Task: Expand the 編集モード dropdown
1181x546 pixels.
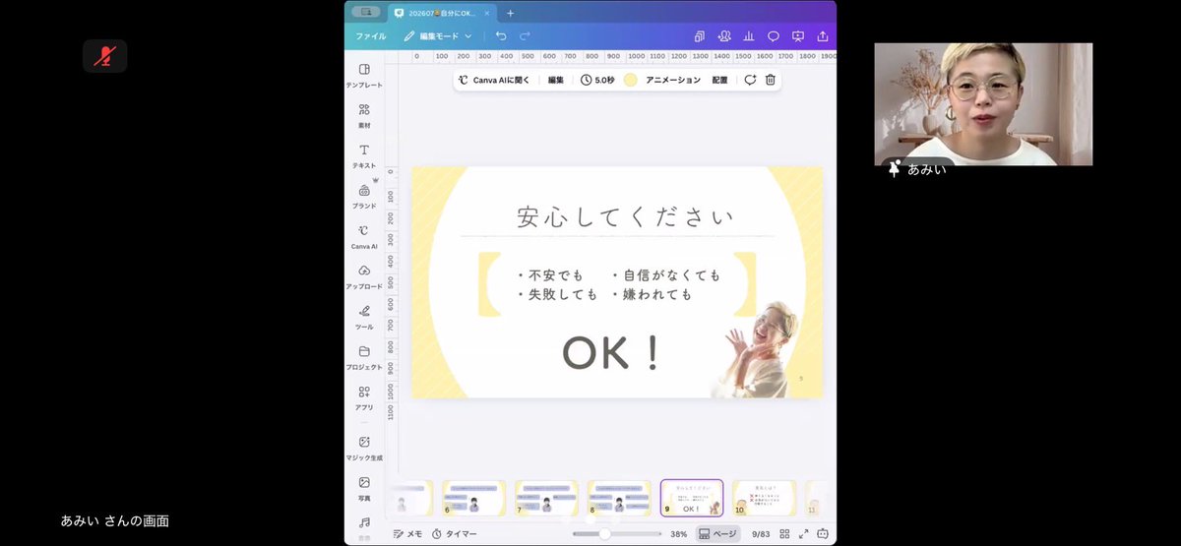Action: click(438, 36)
